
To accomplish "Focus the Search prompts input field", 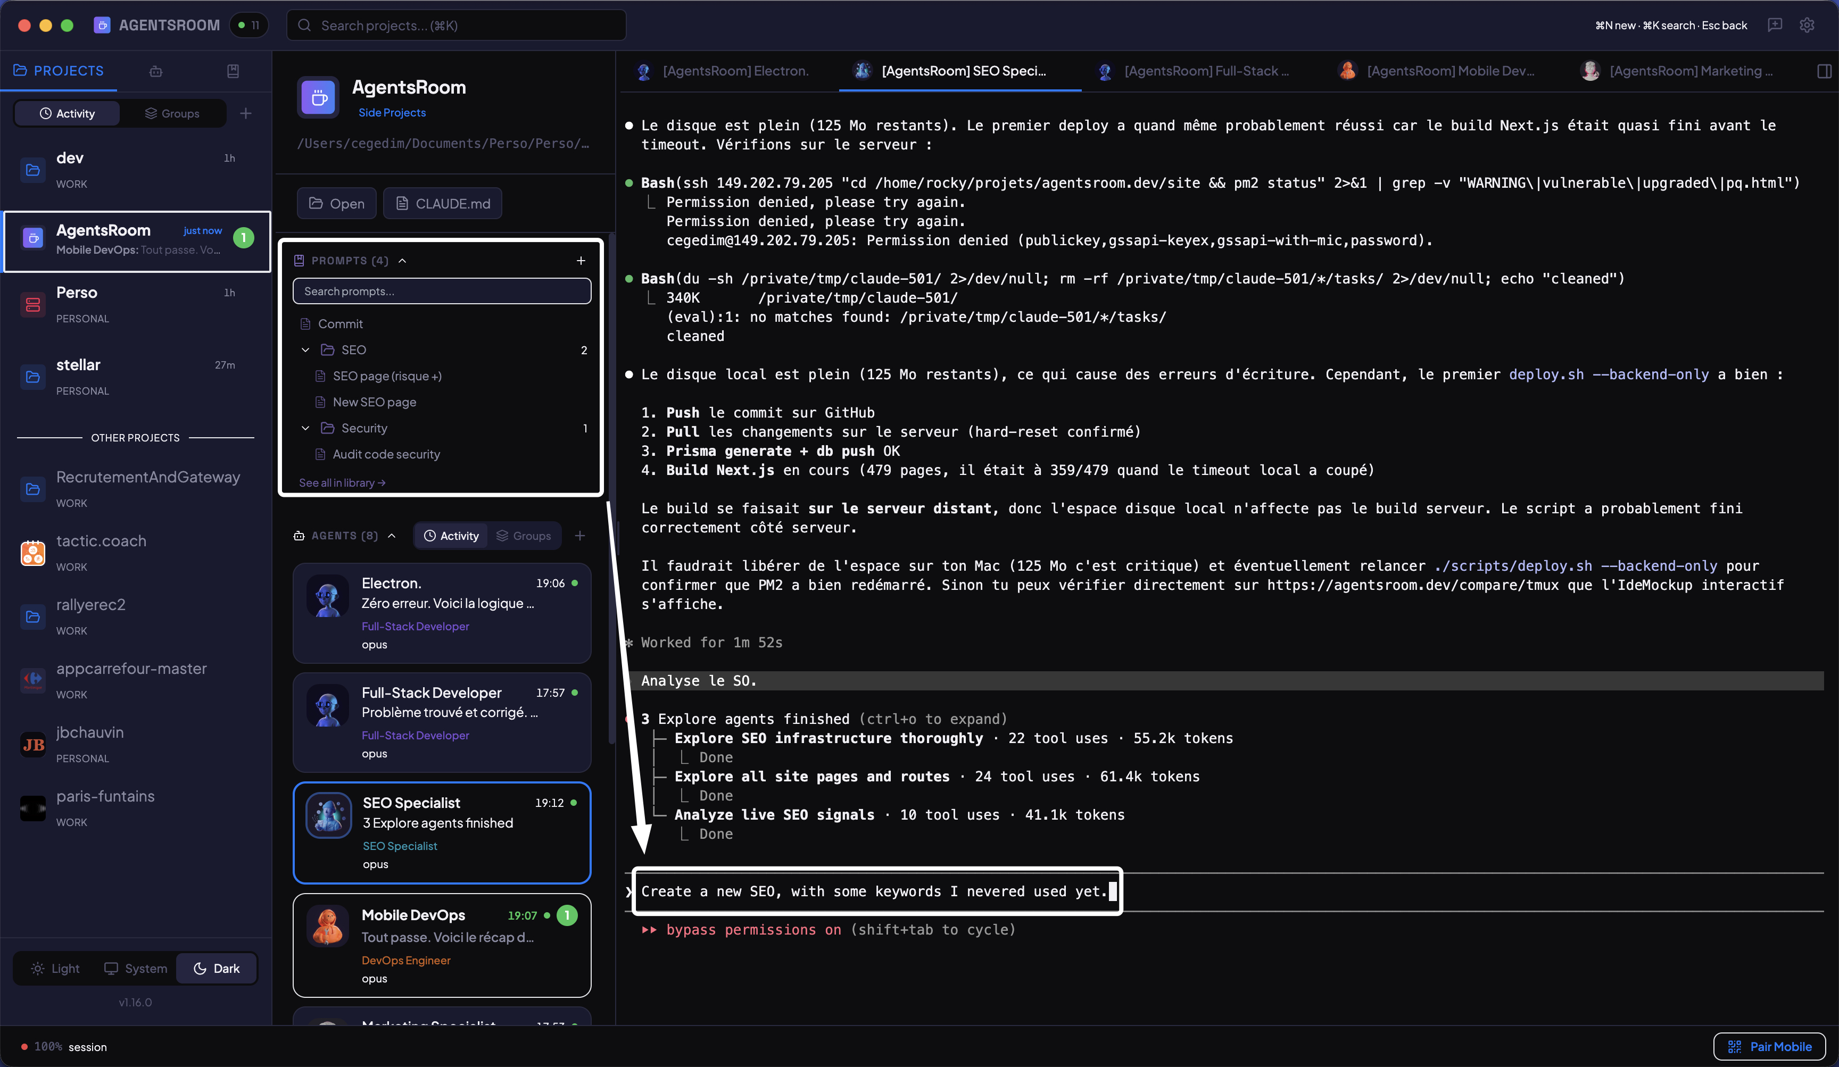I will tap(442, 291).
